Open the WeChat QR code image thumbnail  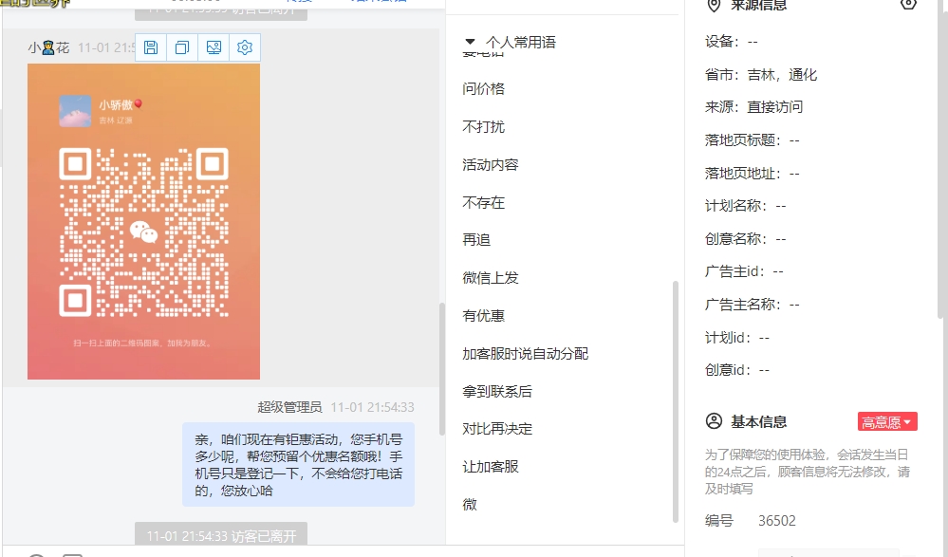[144, 221]
